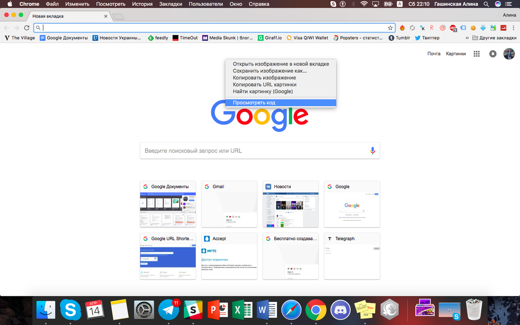This screenshot has width=520, height=325.
Task: Click the red target extension icon
Action: pos(442,28)
